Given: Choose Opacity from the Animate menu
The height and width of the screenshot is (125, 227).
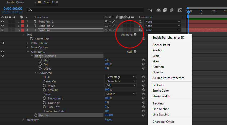Looking at the screenshot, I should [x=158, y=72].
